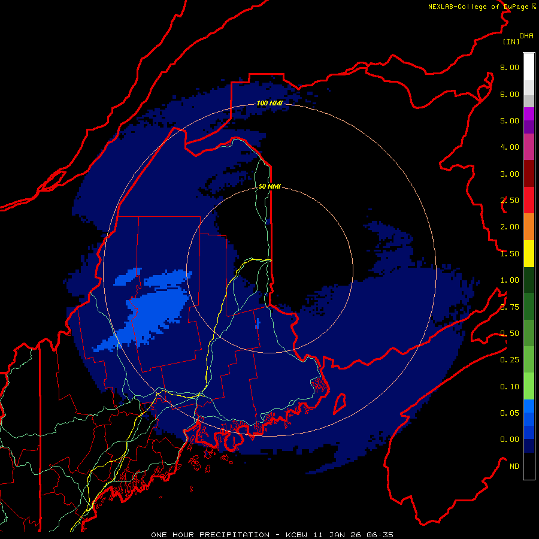
Task: Click the 100 NMI range ring label
Action: coord(269,103)
